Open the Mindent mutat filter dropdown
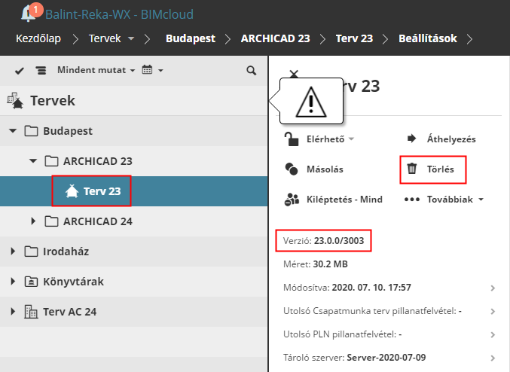This screenshot has height=372, width=510. coord(96,70)
